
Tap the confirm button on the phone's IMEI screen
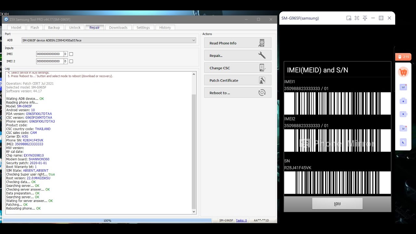tap(337, 204)
